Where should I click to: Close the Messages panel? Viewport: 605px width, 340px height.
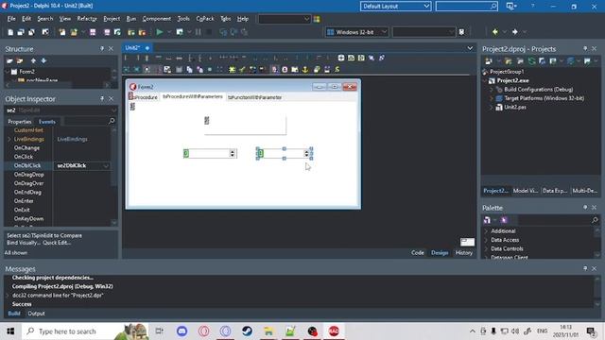click(x=595, y=268)
